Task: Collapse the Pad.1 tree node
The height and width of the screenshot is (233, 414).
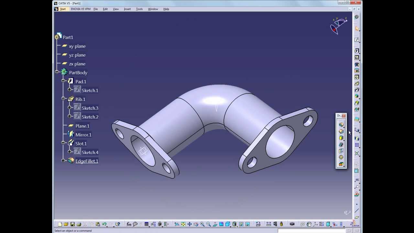Action: click(63, 81)
